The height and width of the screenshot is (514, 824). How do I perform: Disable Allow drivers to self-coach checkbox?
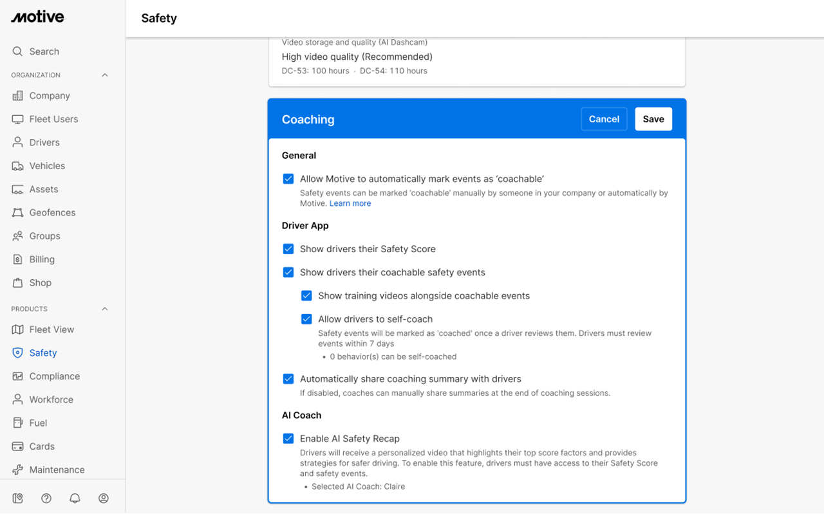[306, 319]
